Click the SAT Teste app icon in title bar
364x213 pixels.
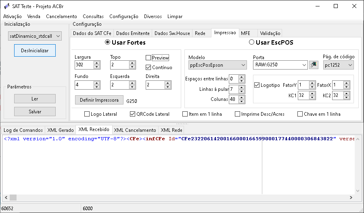pos(7,6)
